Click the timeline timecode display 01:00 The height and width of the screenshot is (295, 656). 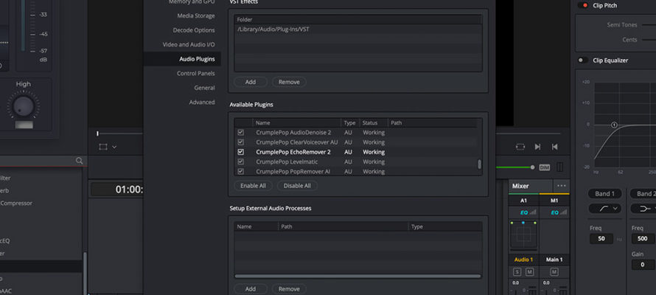[130, 190]
